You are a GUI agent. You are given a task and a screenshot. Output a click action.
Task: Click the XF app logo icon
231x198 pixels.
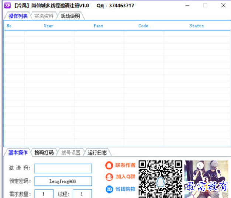[7, 6]
